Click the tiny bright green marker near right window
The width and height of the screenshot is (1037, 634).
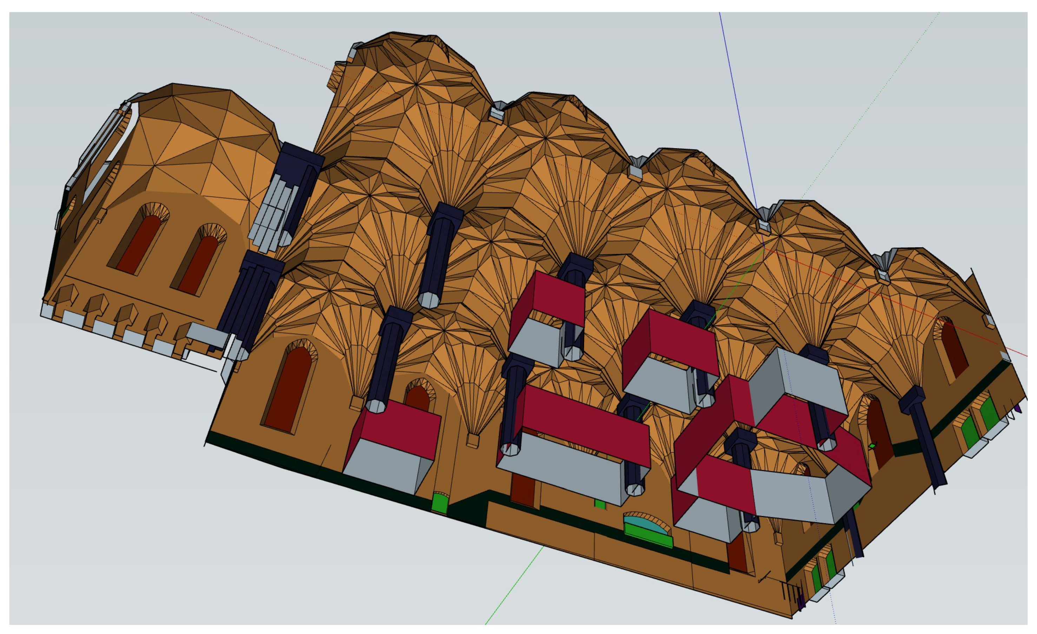873,445
